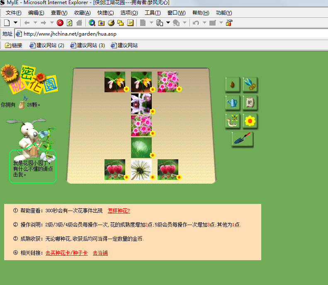Open the 工具(T) menu

(x=153, y=13)
